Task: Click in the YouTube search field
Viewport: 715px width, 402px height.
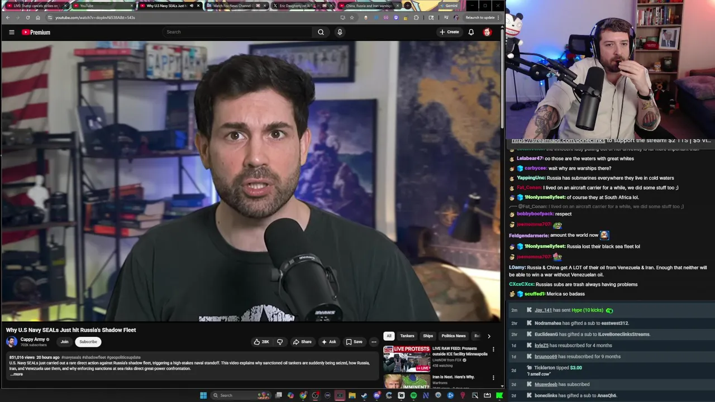Action: click(237, 32)
